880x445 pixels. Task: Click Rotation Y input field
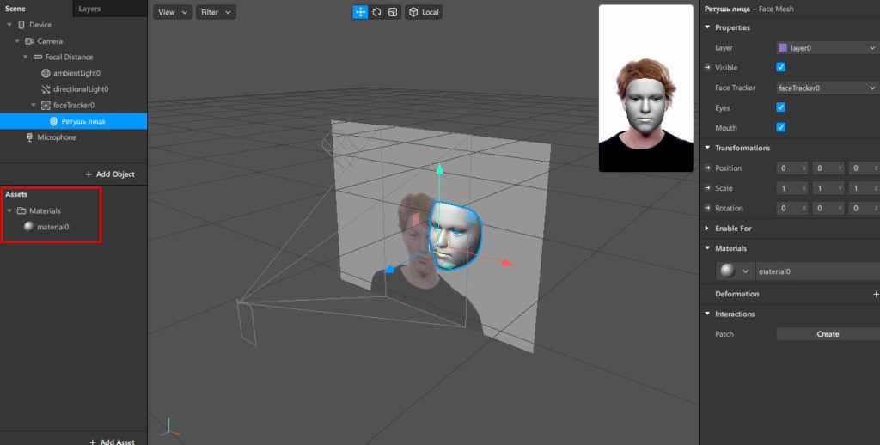828,208
